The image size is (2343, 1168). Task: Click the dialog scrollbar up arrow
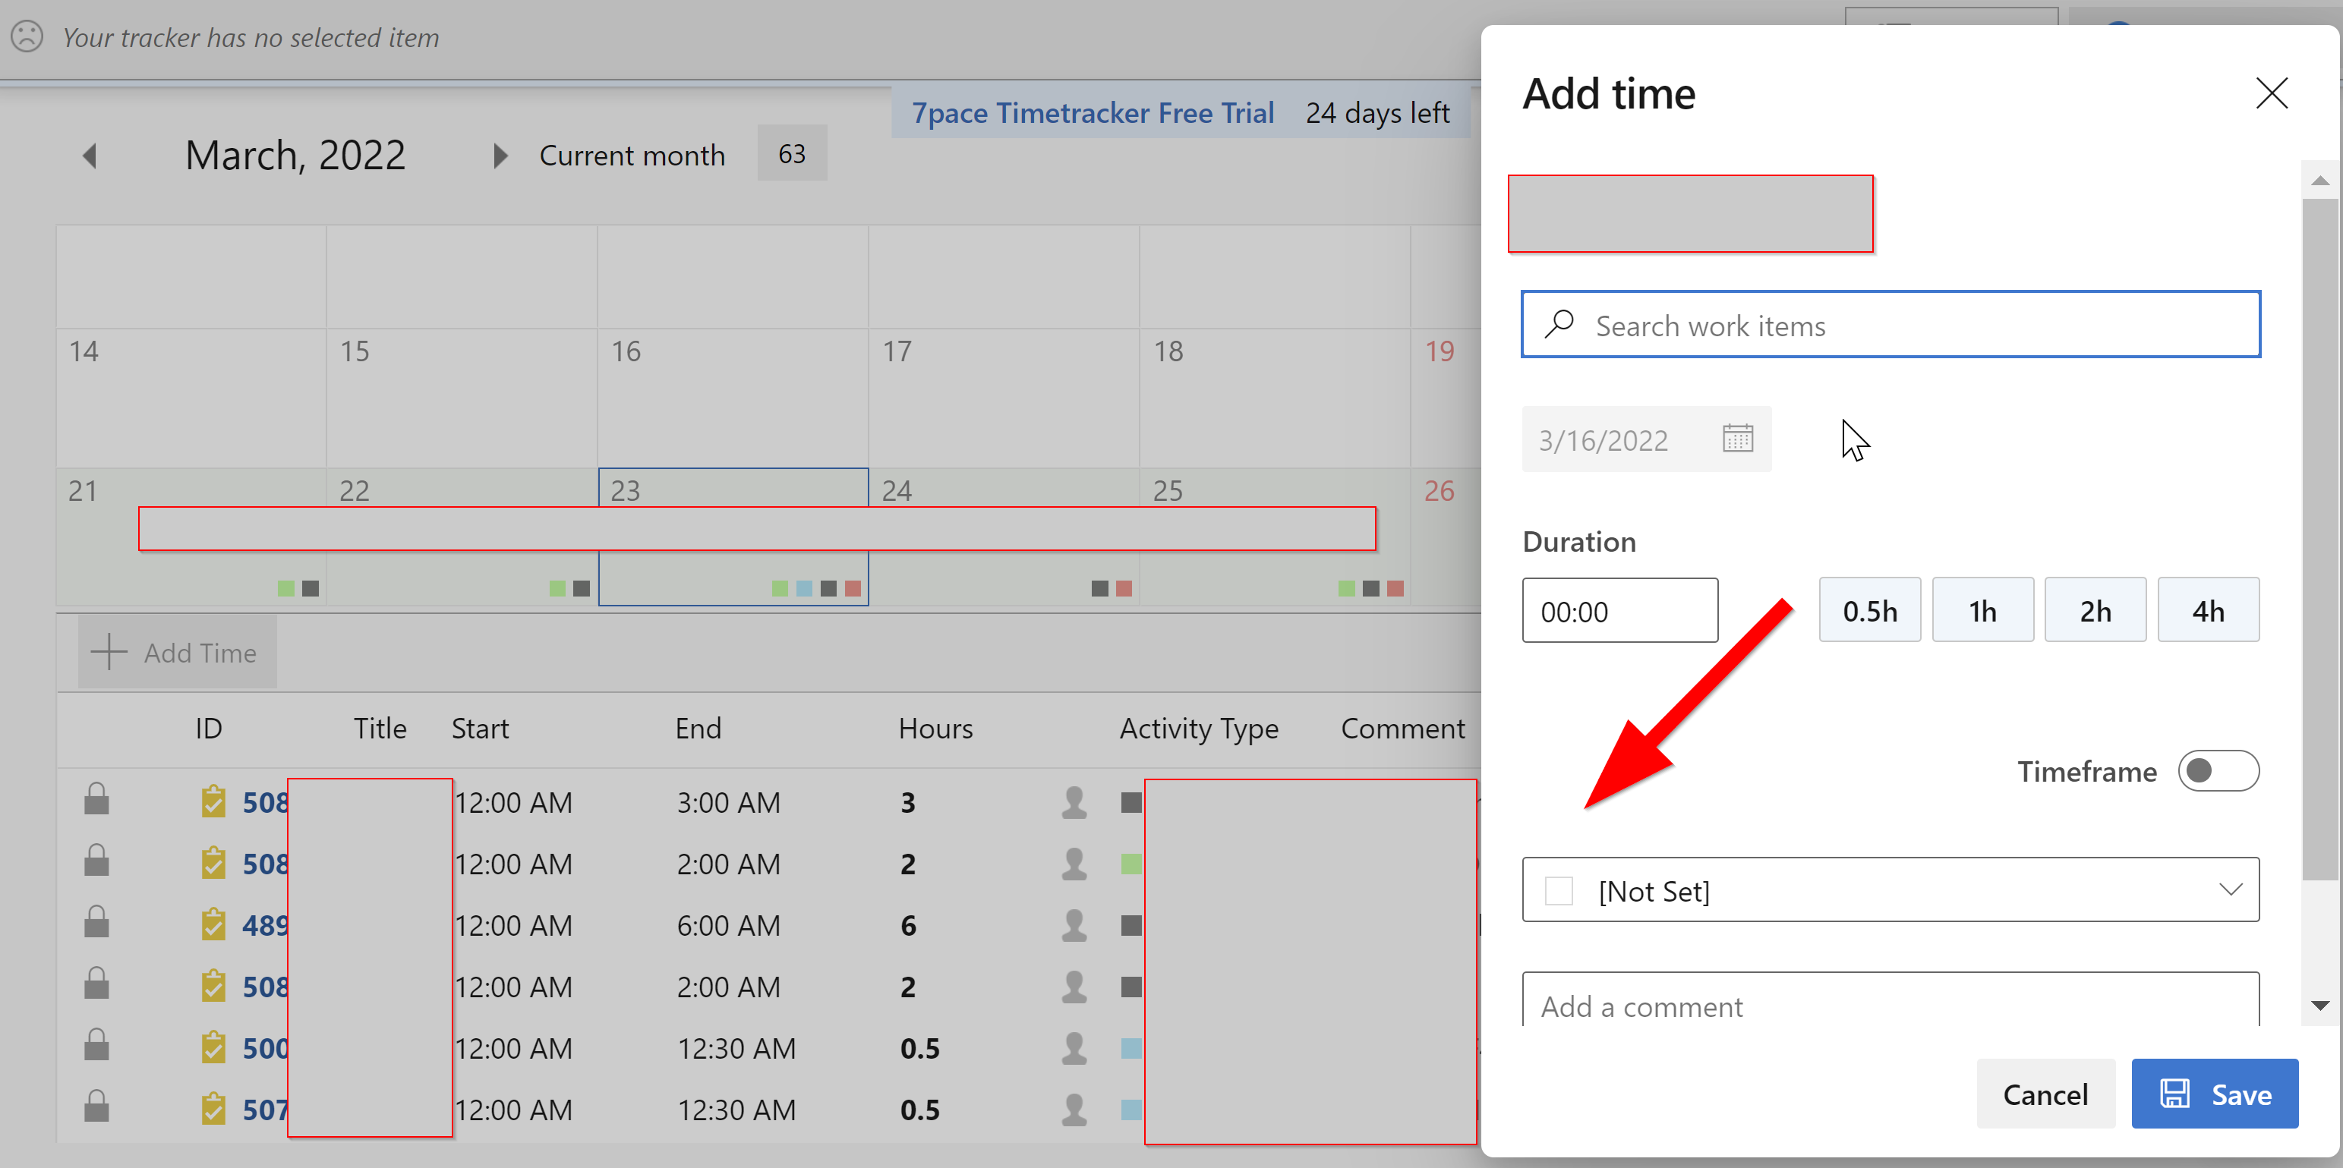(x=2319, y=180)
